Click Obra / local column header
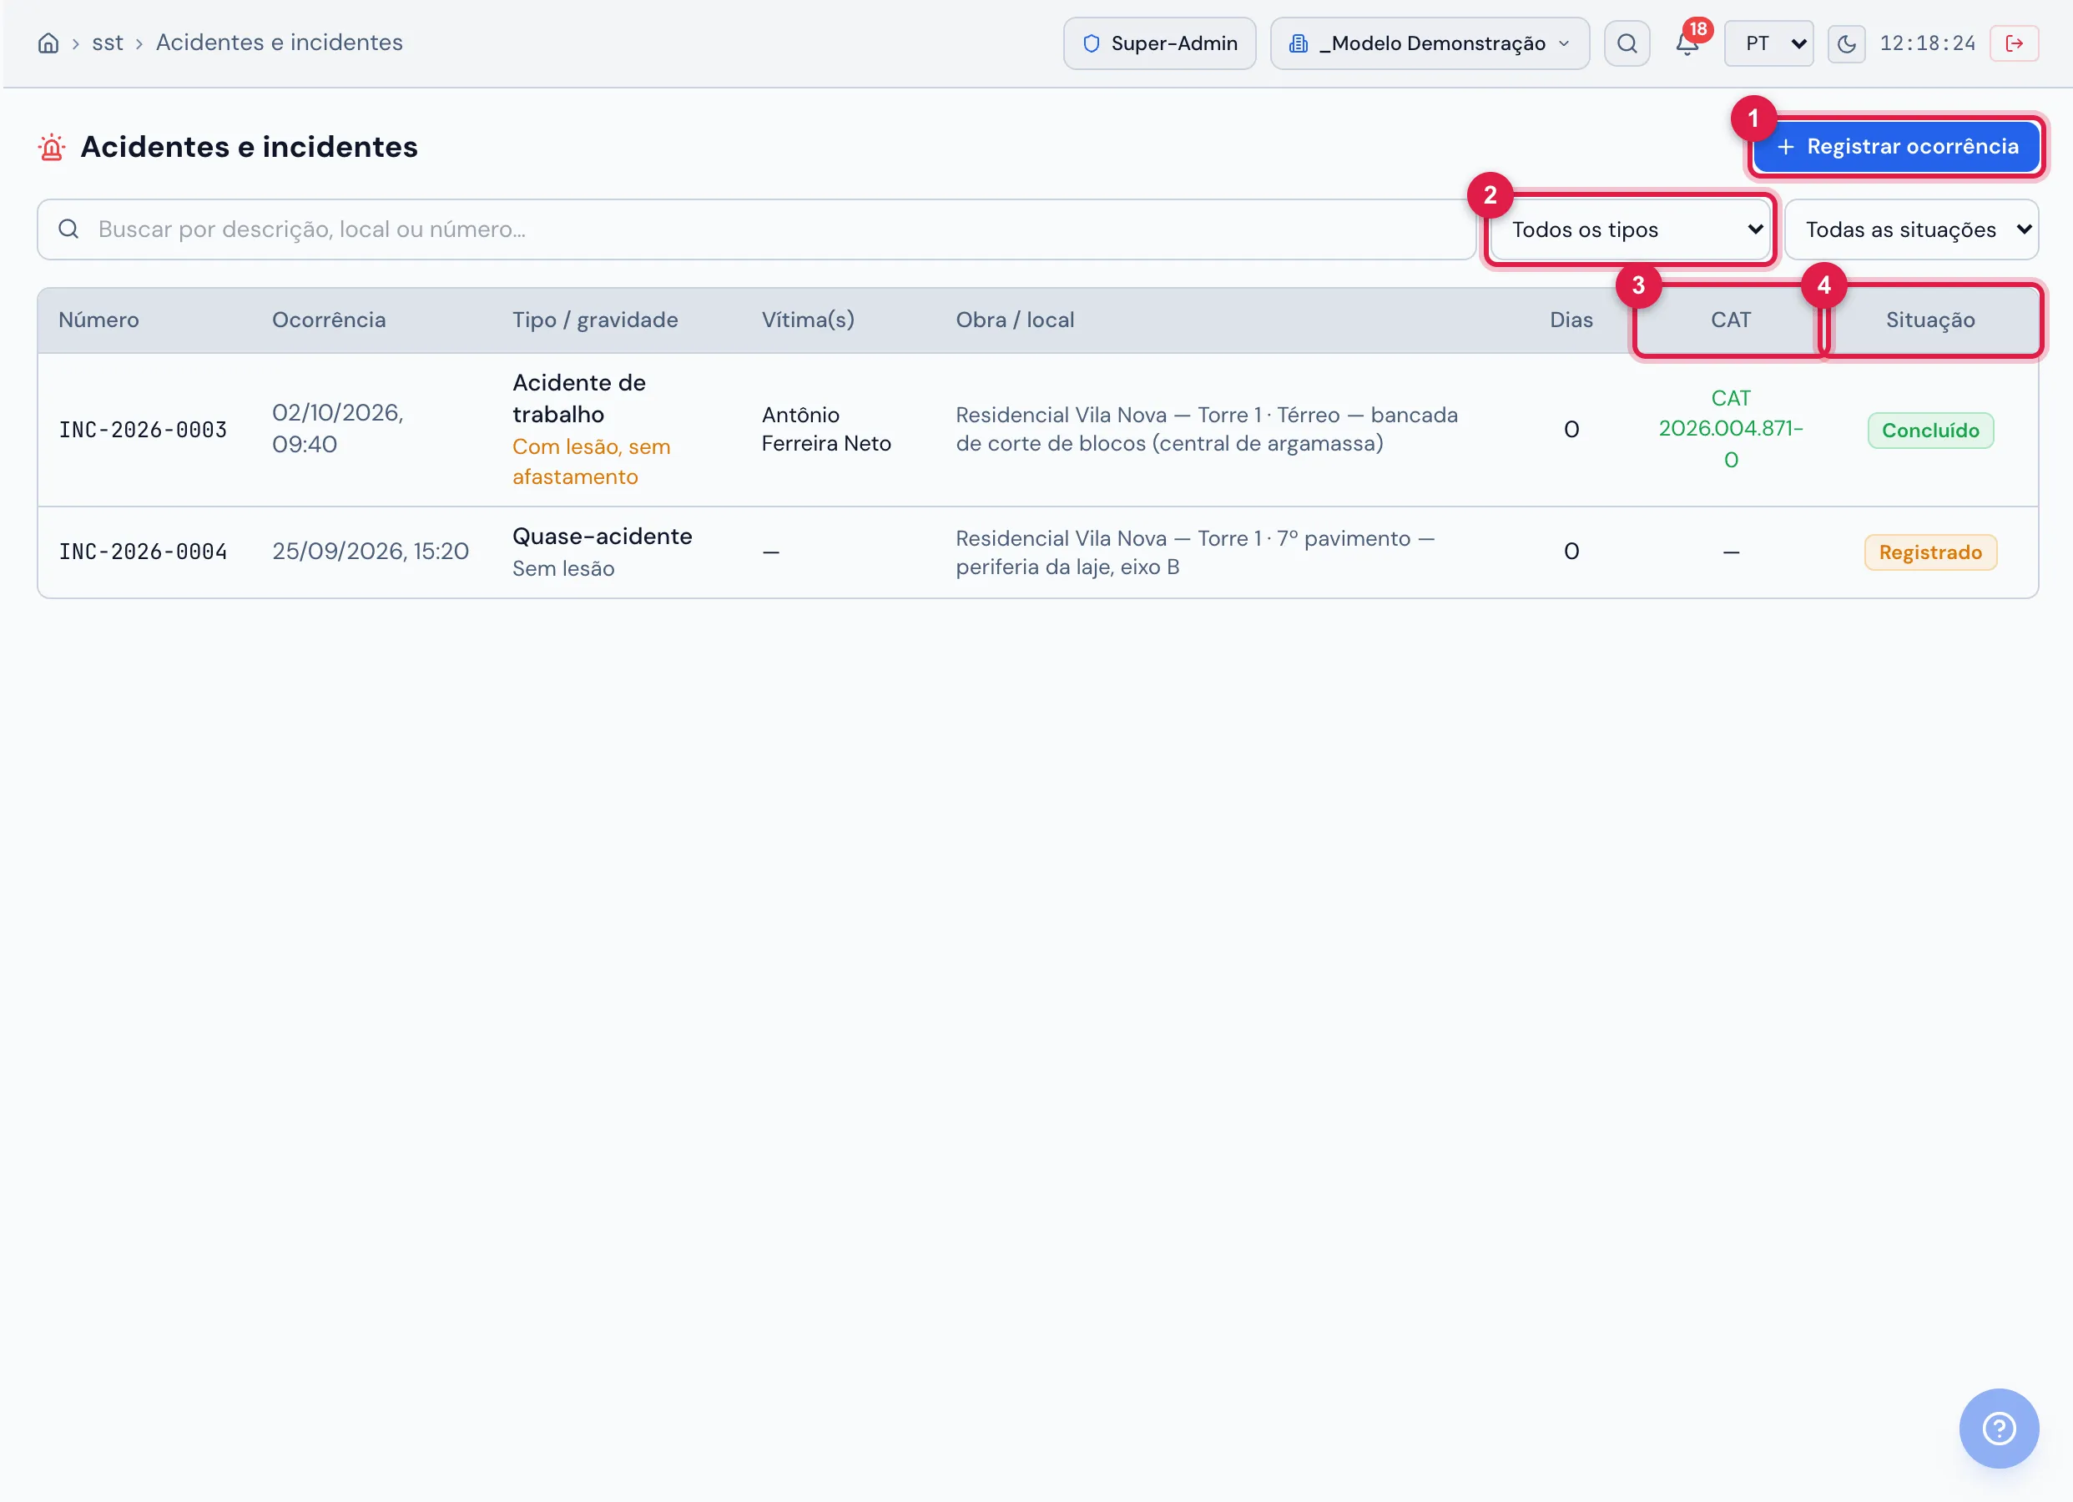Image resolution: width=2073 pixels, height=1502 pixels. (x=1016, y=320)
